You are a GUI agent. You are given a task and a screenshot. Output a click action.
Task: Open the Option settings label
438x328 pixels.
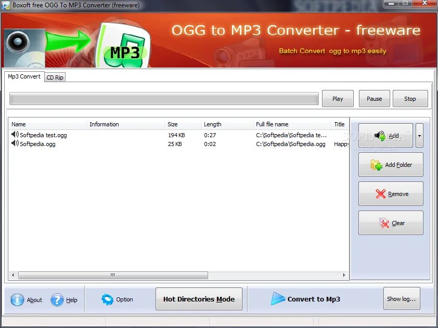124,299
